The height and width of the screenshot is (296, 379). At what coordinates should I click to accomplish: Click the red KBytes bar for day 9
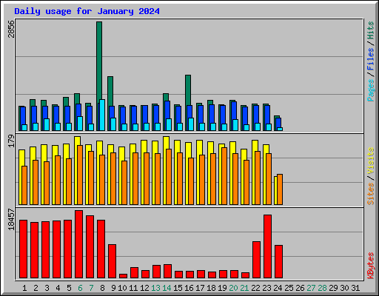(112, 261)
